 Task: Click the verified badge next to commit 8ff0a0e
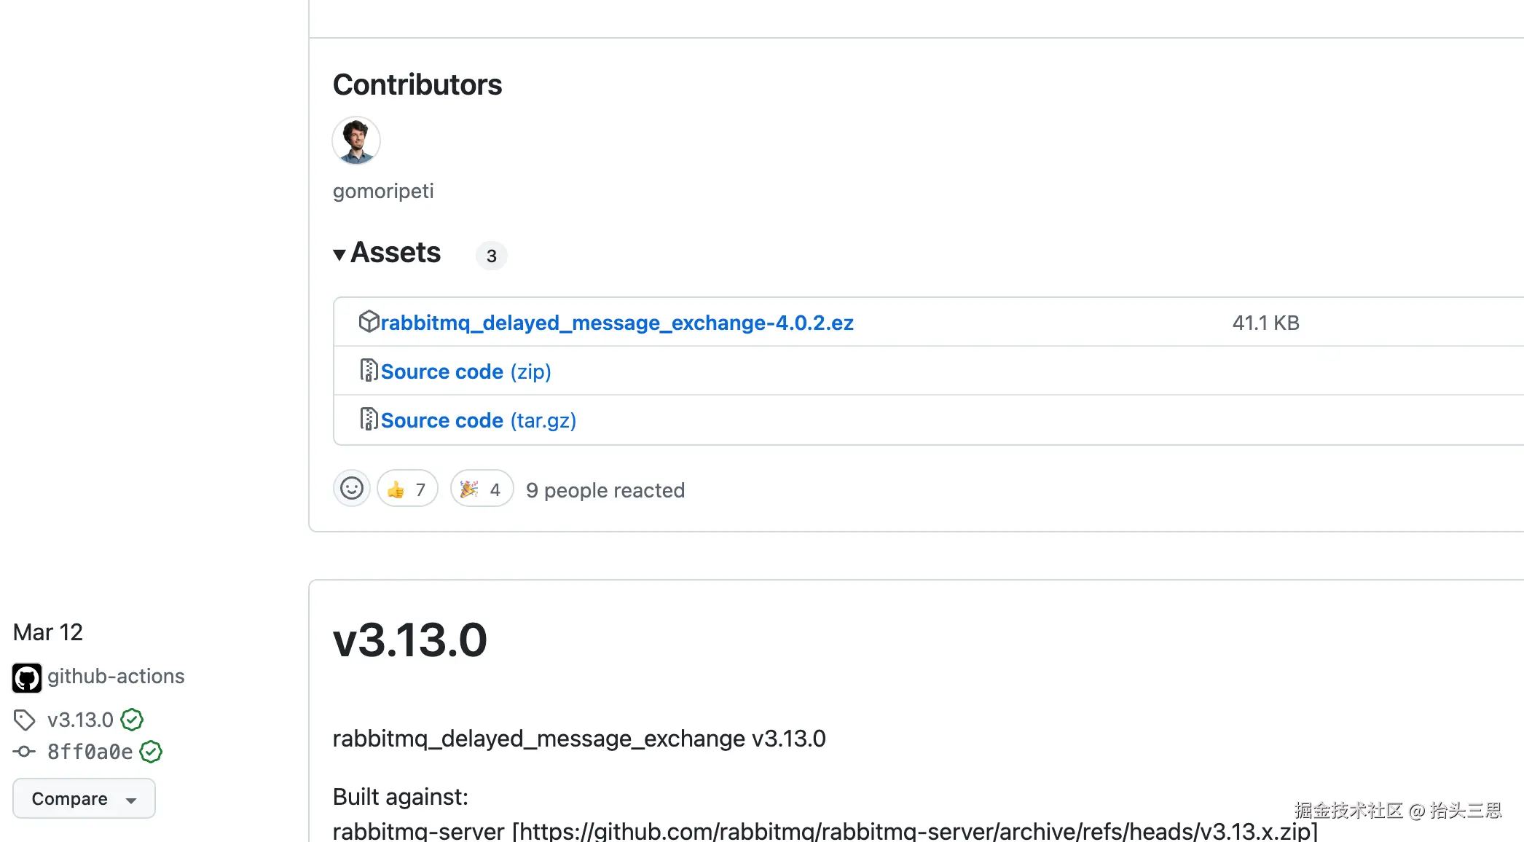click(151, 752)
